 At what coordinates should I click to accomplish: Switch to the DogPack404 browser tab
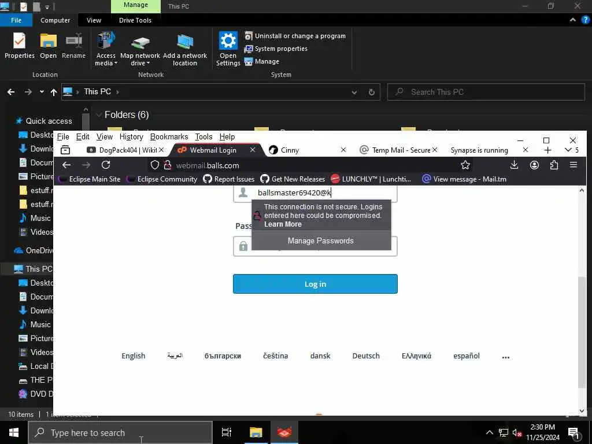tap(121, 150)
